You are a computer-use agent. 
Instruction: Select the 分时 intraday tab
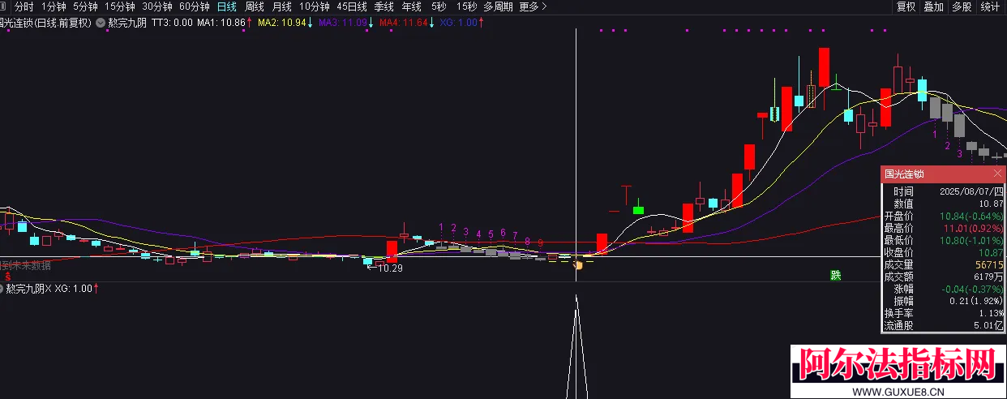24,6
